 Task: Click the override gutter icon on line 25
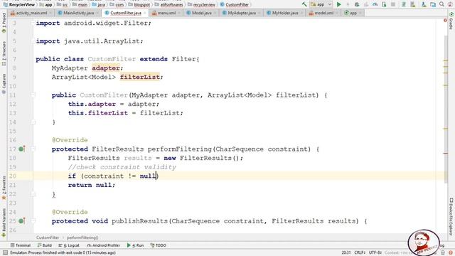click(21, 221)
